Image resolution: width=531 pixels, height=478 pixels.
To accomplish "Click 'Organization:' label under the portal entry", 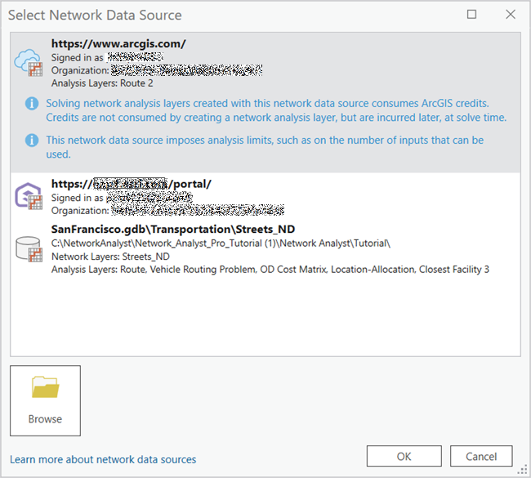I will pos(80,211).
